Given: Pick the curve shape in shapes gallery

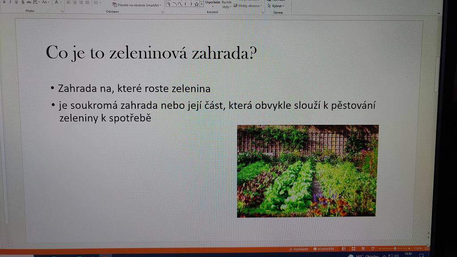Looking at the screenshot, I should point(180,4).
